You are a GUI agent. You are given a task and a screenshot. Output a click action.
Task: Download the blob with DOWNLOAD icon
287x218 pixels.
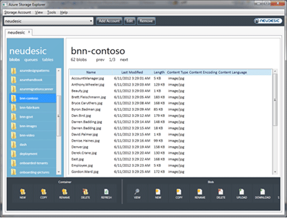(x=262, y=193)
